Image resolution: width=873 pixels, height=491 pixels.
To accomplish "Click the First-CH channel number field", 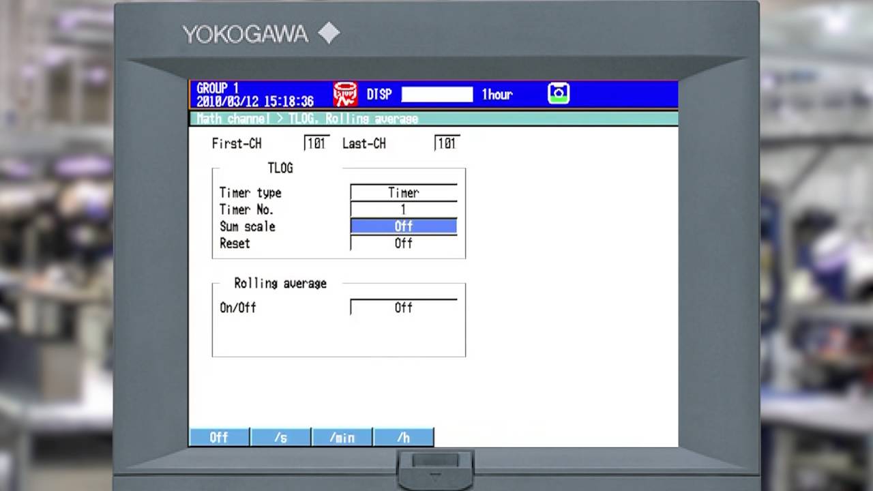I will 316,143.
